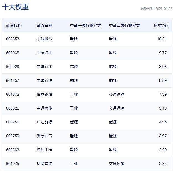Sort by the 权重(%) column header
The width and height of the screenshot is (173, 173).
click(x=161, y=25)
